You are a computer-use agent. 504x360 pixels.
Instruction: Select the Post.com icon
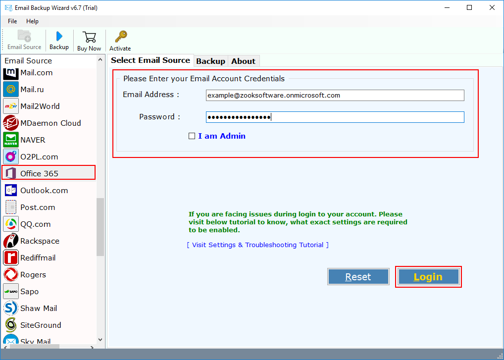(x=11, y=207)
